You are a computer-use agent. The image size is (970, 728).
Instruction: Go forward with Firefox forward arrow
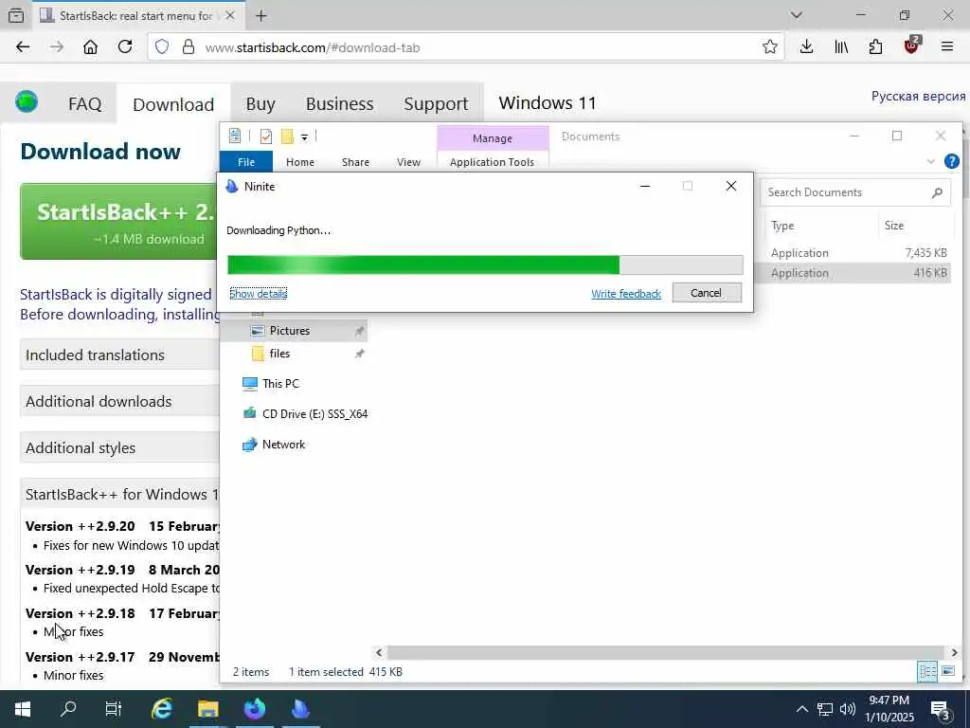click(x=57, y=47)
